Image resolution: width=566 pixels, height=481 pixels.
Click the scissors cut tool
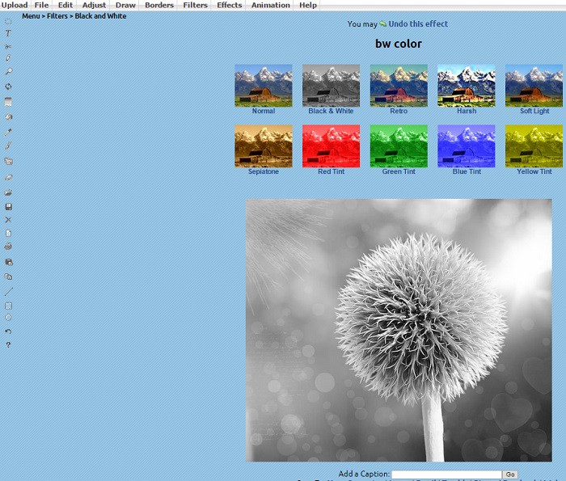click(x=8, y=47)
